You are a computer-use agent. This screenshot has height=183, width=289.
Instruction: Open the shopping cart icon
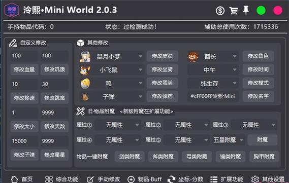(x=234, y=11)
